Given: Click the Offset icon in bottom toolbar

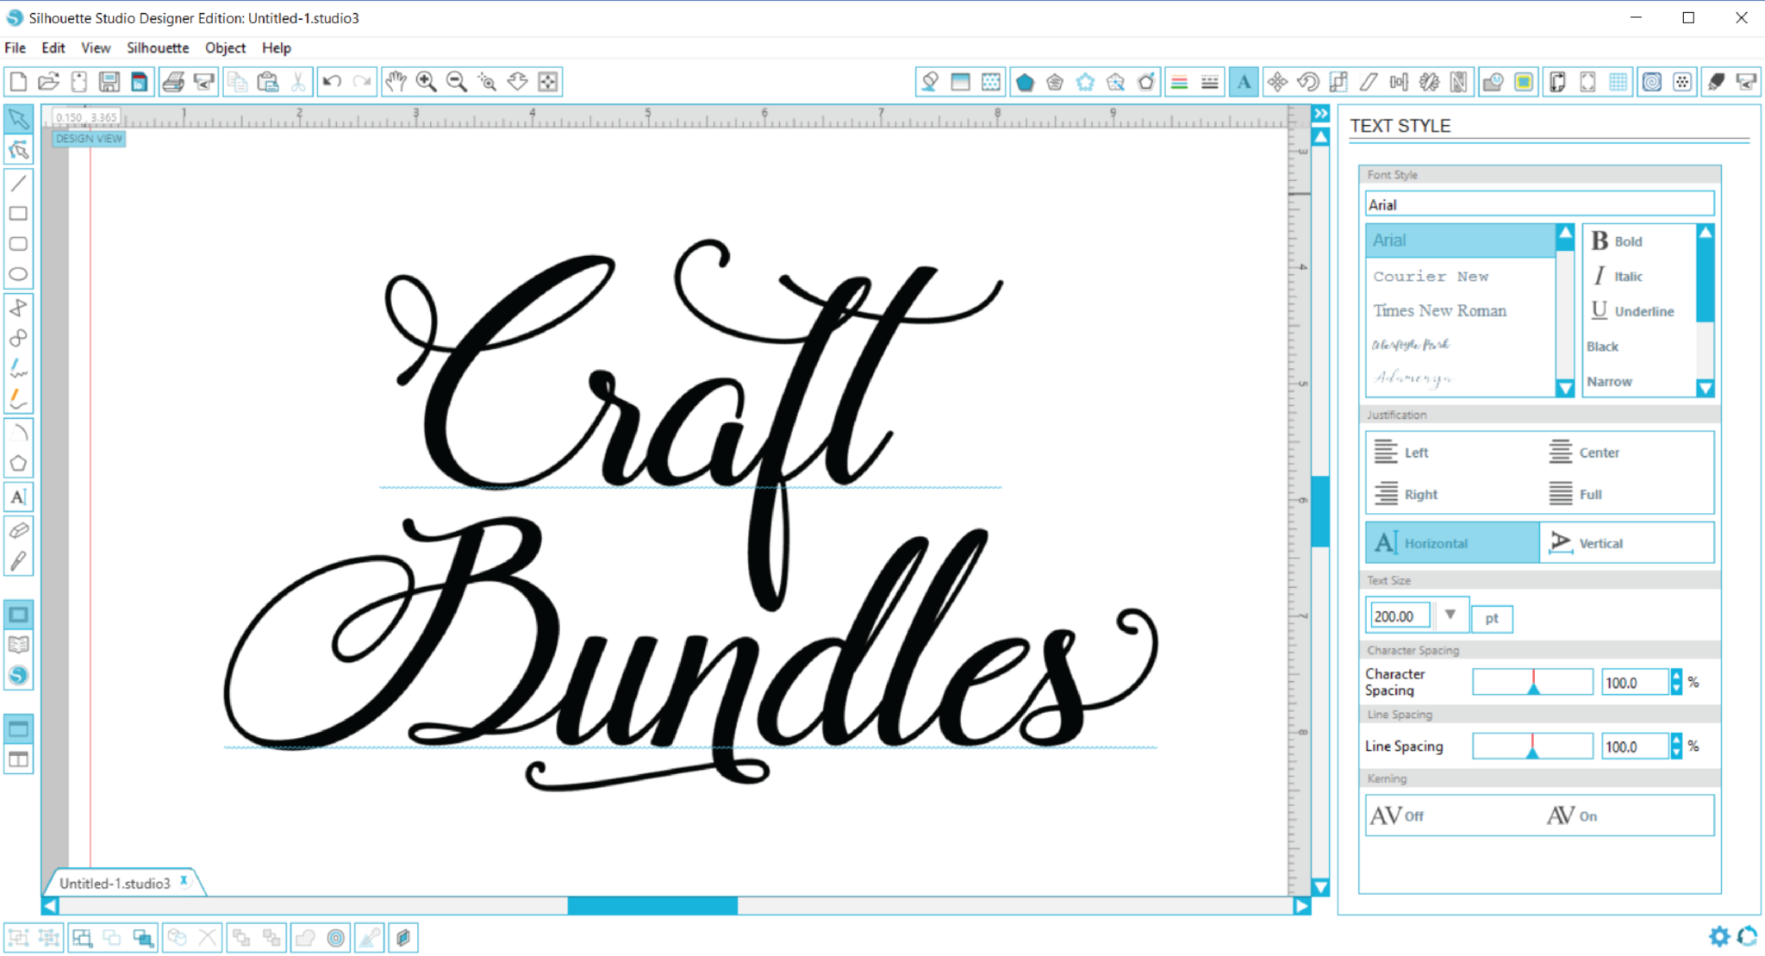Looking at the screenshot, I should (336, 938).
